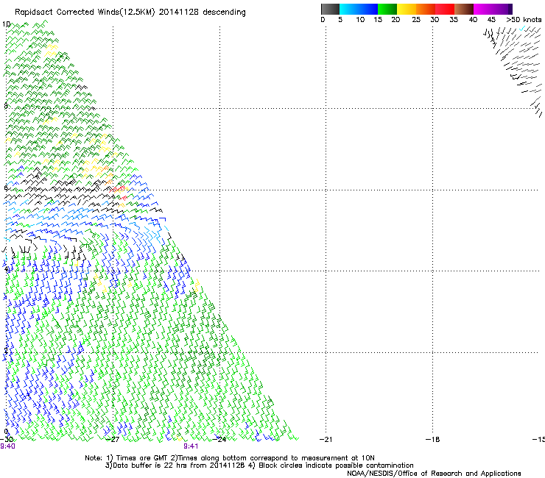Click the NOAA/NESDIS credit text

(x=434, y=474)
